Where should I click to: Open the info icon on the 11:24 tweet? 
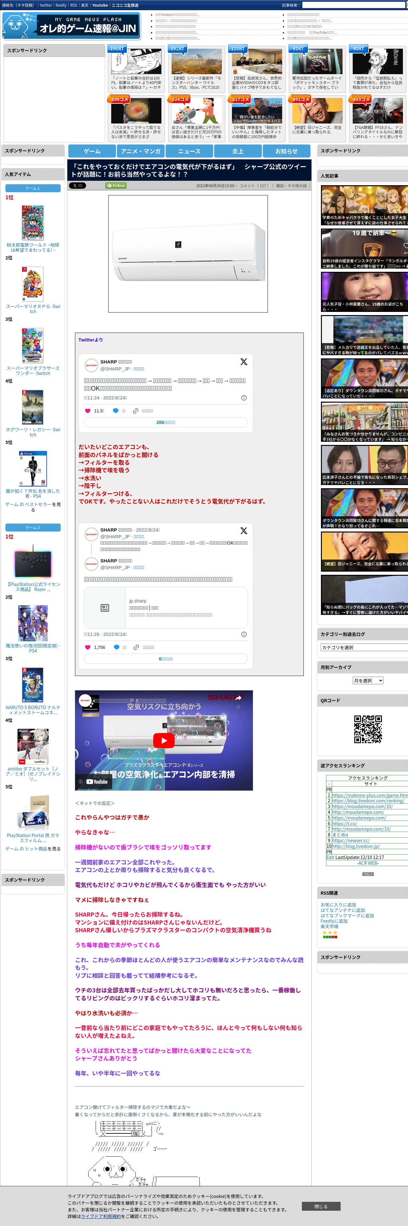(x=244, y=398)
